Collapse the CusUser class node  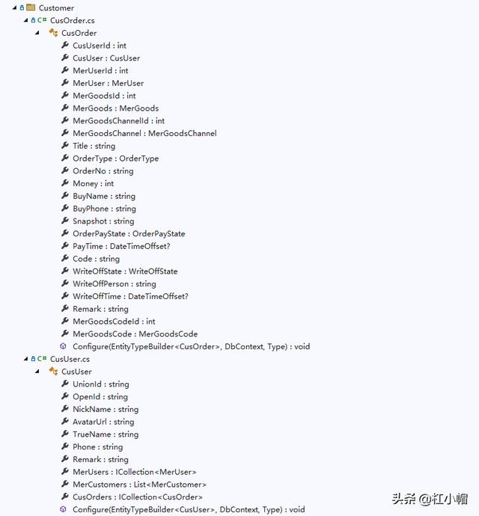[37, 371]
